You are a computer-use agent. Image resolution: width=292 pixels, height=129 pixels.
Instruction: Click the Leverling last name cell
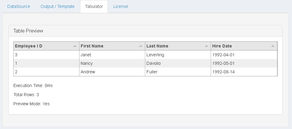pyautogui.click(x=155, y=55)
